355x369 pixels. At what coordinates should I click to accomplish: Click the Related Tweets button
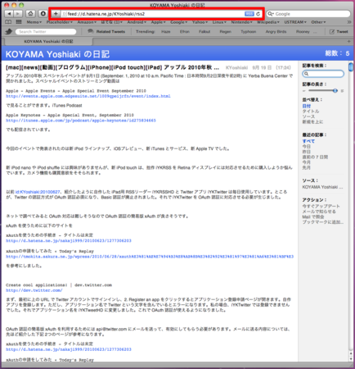[x=106, y=32]
